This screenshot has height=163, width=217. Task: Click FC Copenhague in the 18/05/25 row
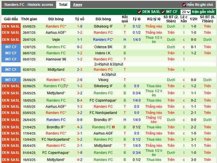point(103,101)
